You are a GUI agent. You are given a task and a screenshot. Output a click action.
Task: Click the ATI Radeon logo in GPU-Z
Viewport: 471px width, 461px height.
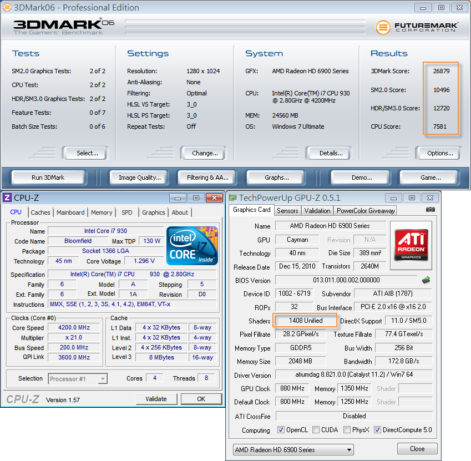point(411,245)
